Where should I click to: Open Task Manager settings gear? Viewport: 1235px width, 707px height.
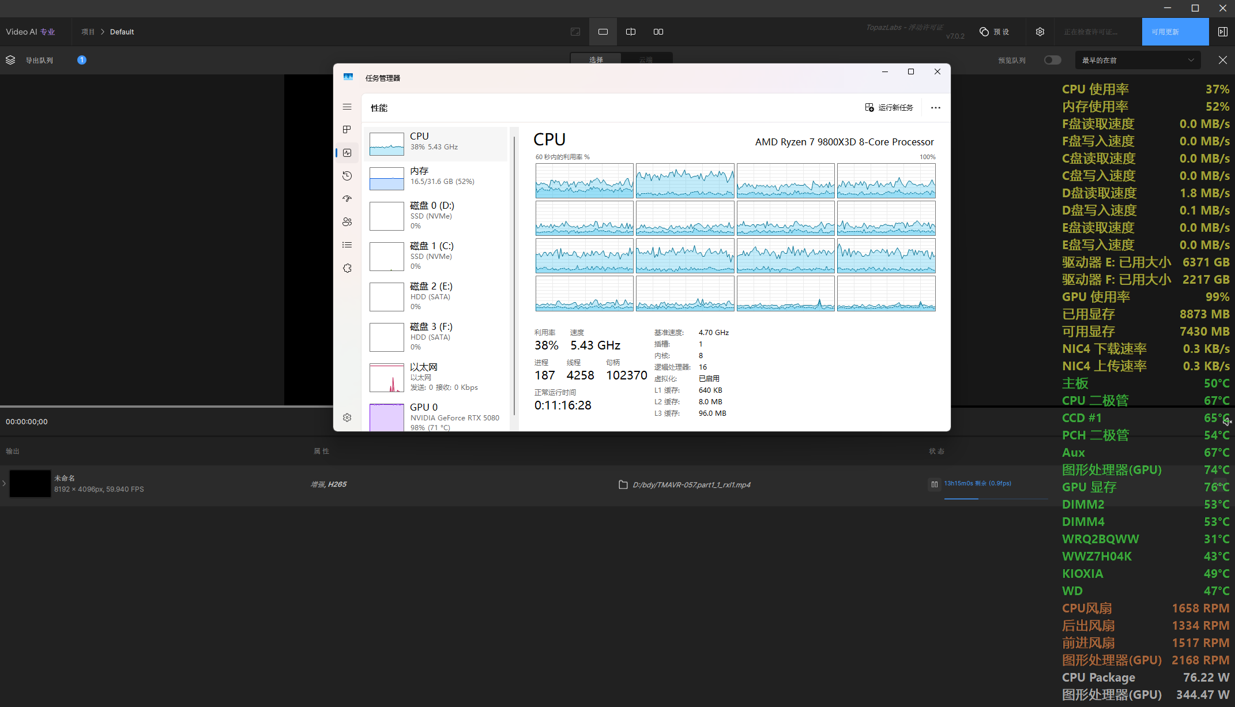[347, 418]
